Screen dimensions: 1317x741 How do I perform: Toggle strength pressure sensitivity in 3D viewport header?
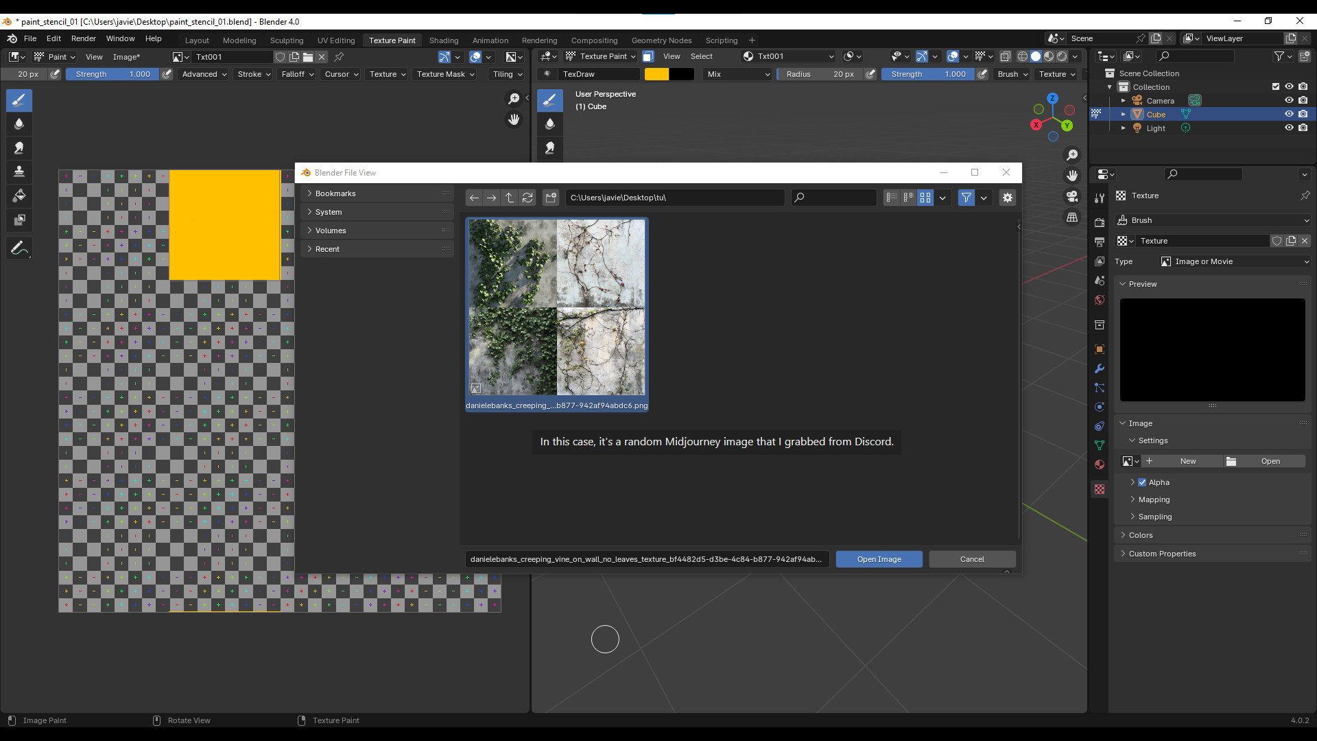coord(982,74)
